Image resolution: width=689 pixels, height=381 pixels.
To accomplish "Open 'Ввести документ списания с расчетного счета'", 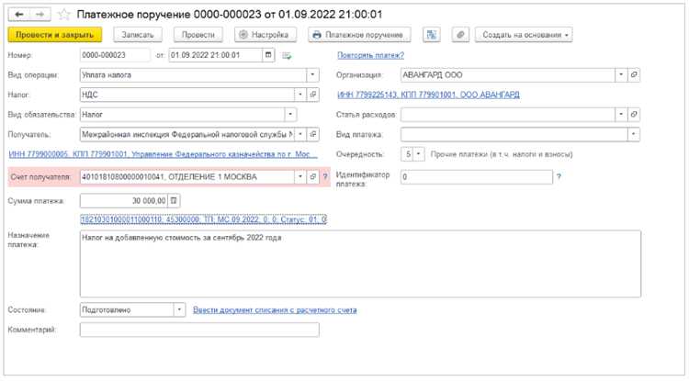I will coord(275,310).
